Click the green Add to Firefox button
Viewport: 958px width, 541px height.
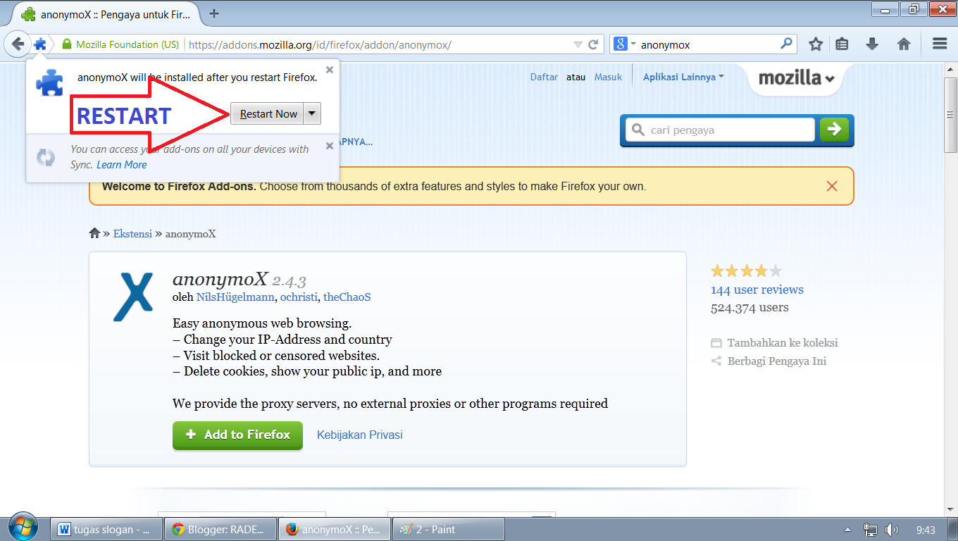click(237, 435)
